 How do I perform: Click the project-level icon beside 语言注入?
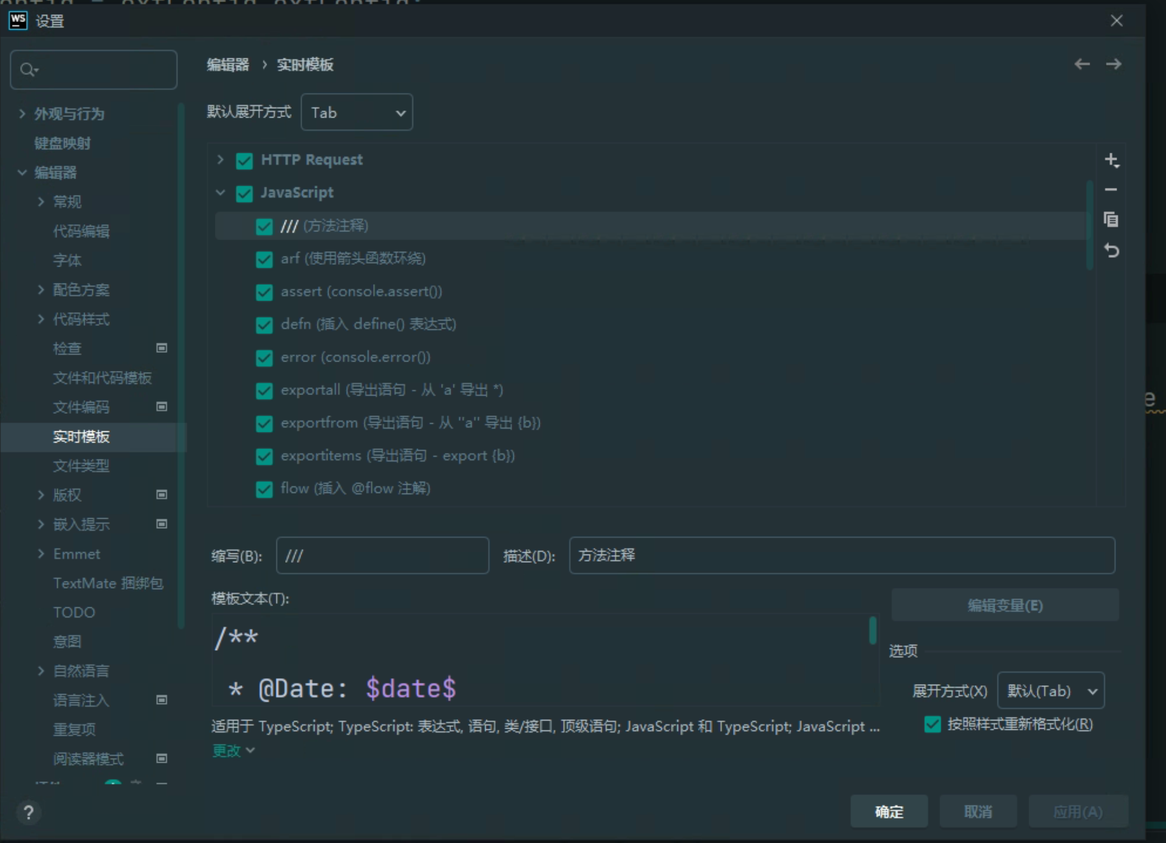pyautogui.click(x=162, y=700)
